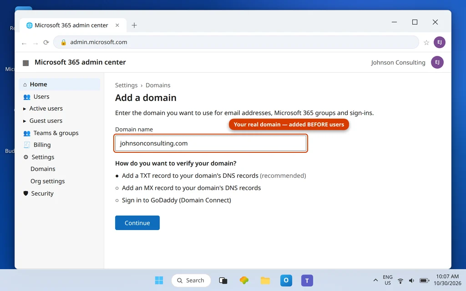This screenshot has height=291, width=466.
Task: Click the Security shield icon
Action: (25, 193)
